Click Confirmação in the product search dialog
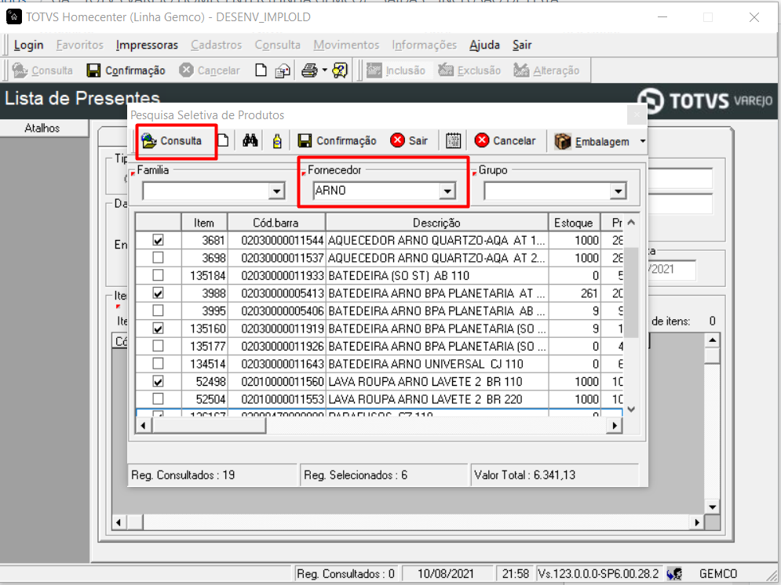Screen dimensions: 781x585 337,141
